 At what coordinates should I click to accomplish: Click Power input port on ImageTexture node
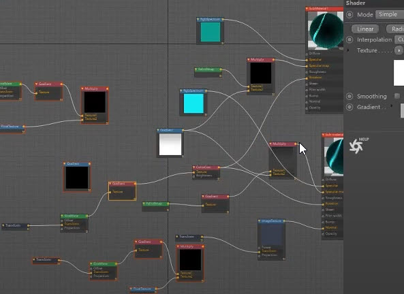click(x=259, y=248)
